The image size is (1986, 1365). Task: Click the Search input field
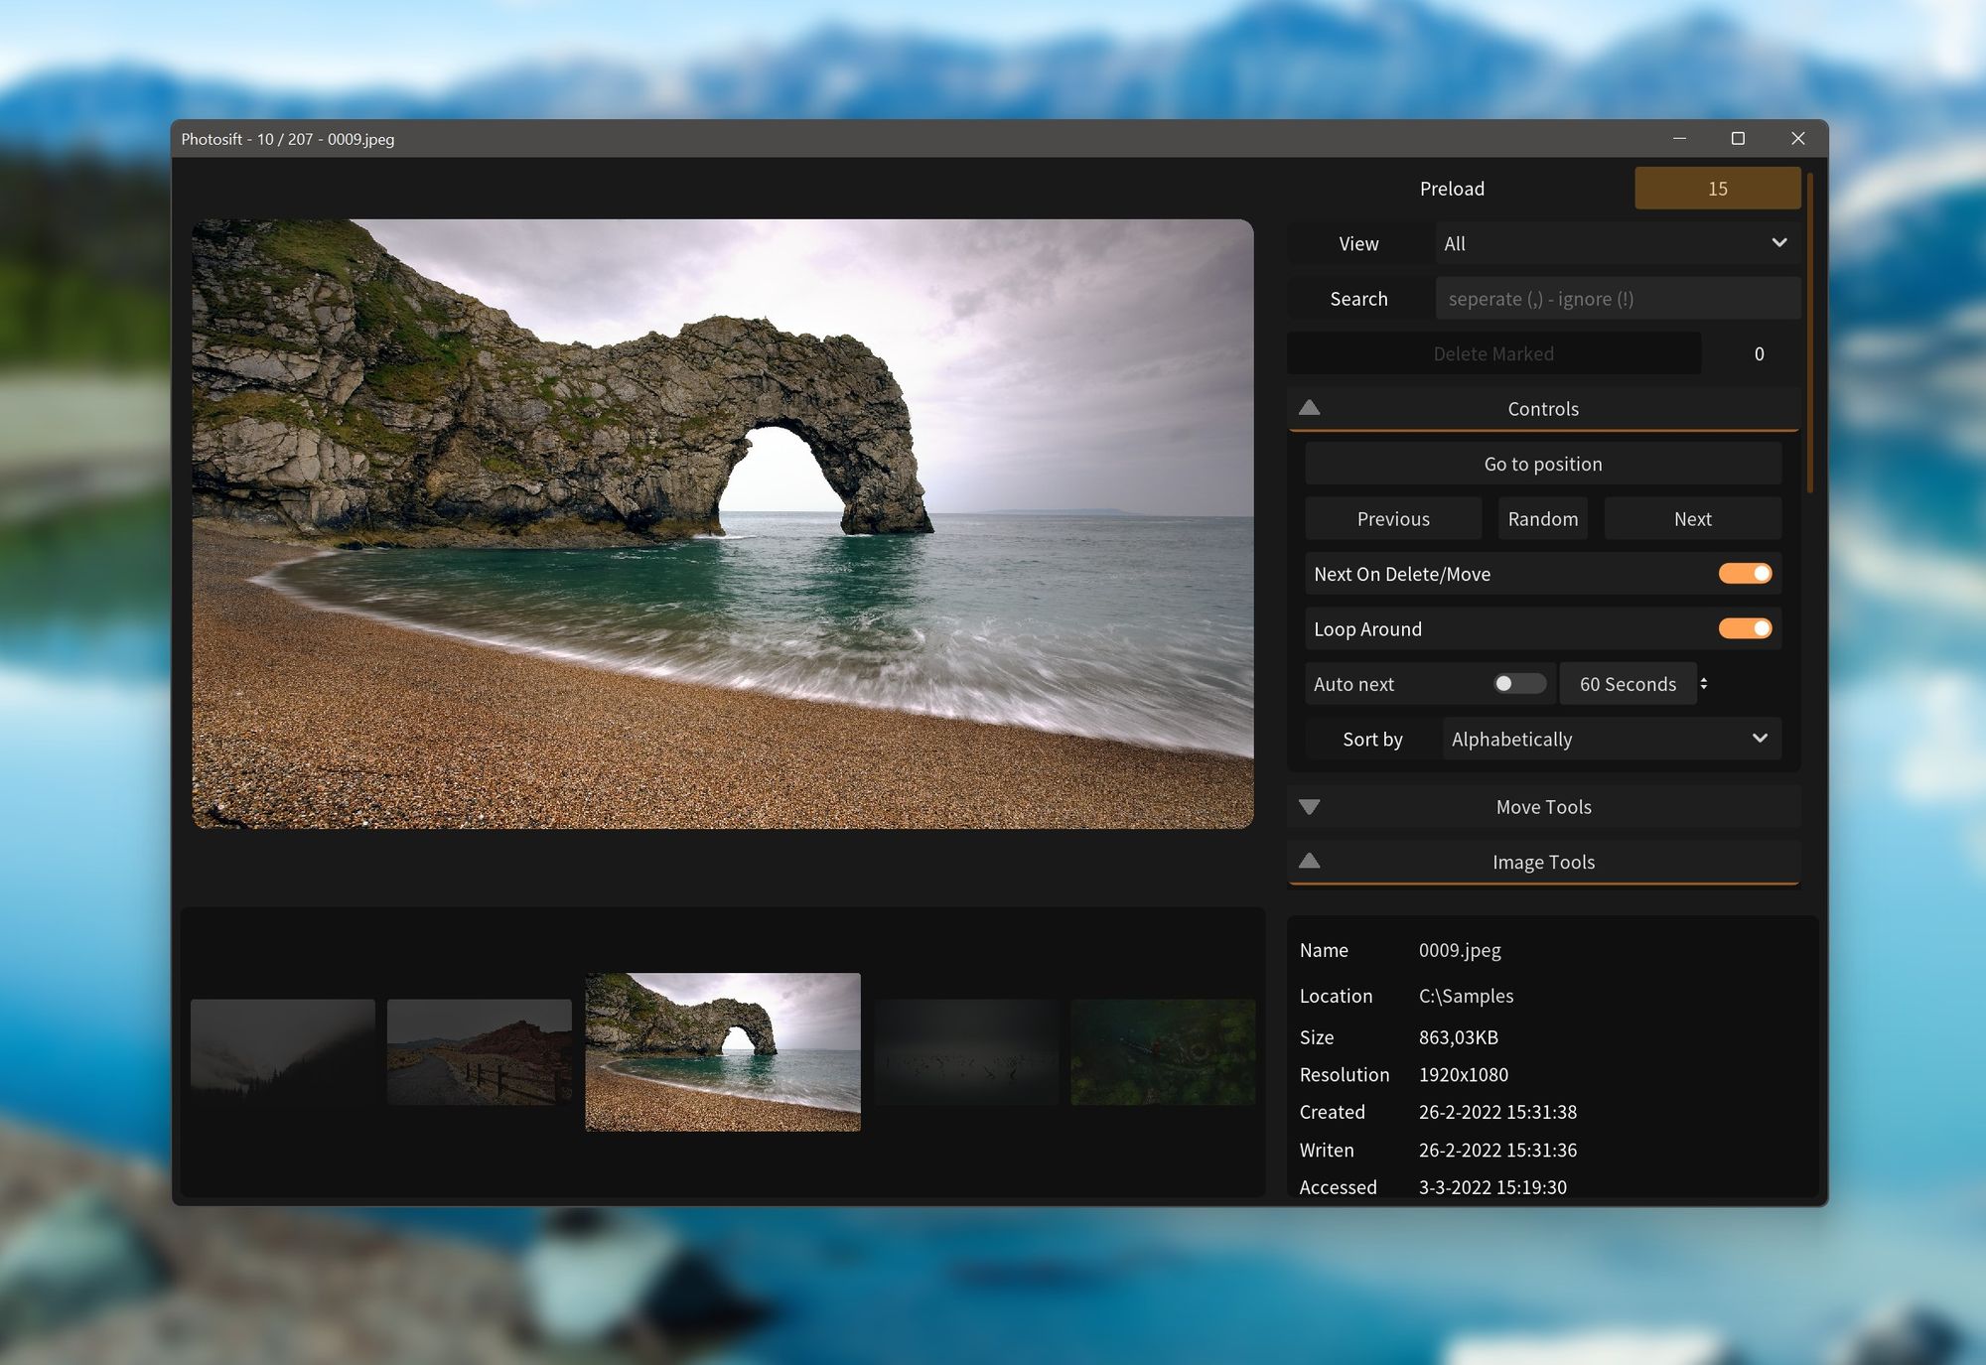tap(1618, 299)
